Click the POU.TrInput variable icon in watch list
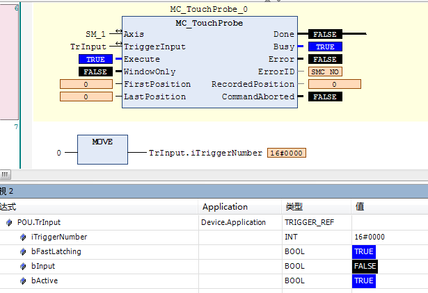The width and height of the screenshot is (428, 293). [9, 223]
